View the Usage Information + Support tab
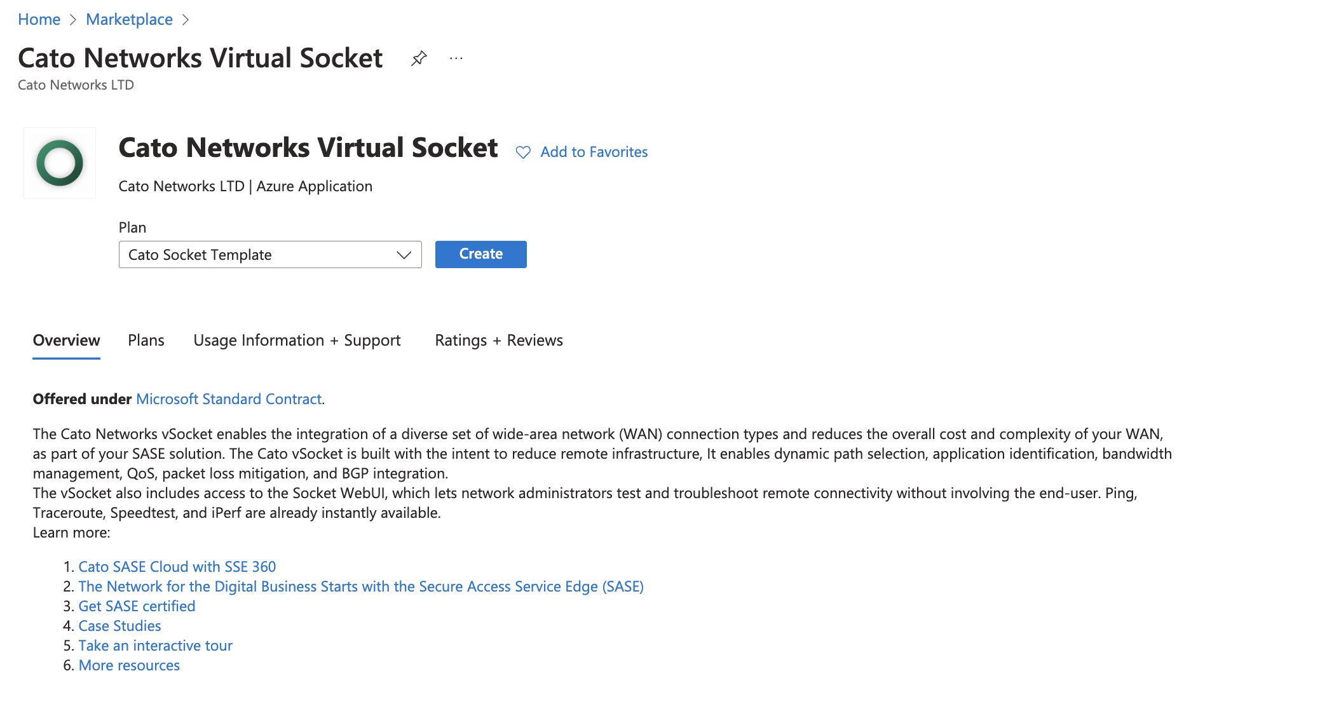1327x704 pixels. coord(296,341)
